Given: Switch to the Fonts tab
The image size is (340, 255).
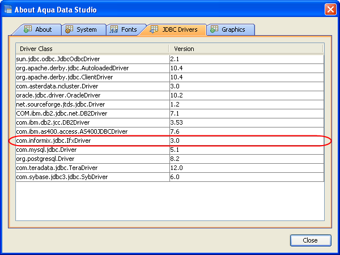Looking at the screenshot, I should [x=126, y=29].
